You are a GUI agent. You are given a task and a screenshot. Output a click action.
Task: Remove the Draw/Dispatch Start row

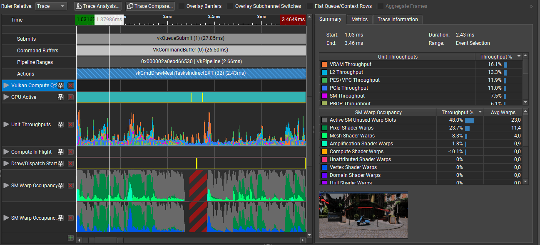point(70,164)
